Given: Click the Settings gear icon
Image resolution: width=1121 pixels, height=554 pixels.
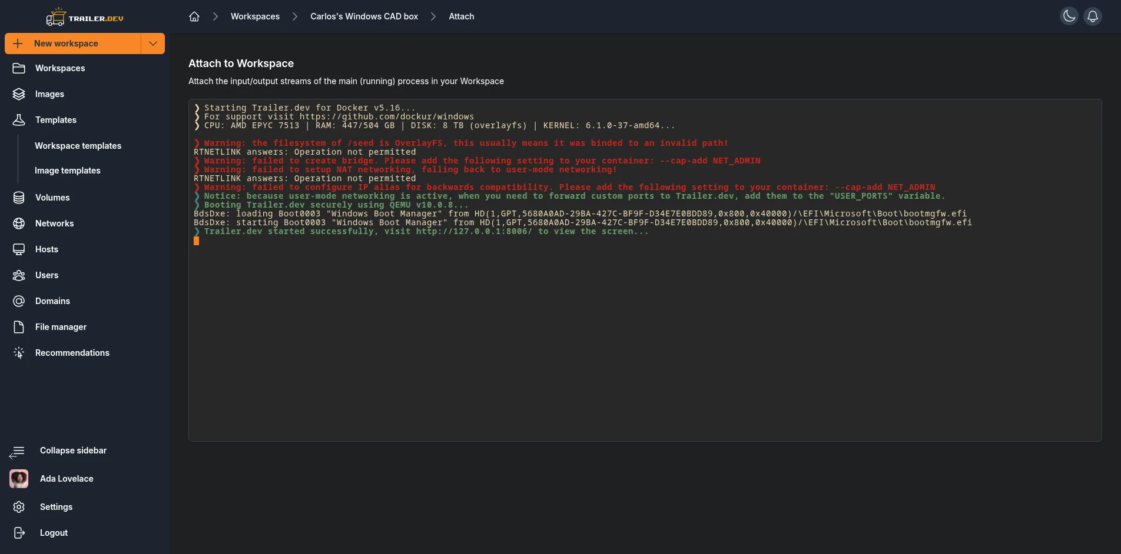Looking at the screenshot, I should [x=19, y=507].
